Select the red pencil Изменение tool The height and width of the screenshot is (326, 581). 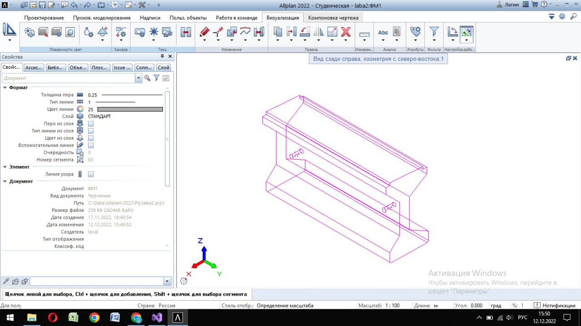point(204,32)
